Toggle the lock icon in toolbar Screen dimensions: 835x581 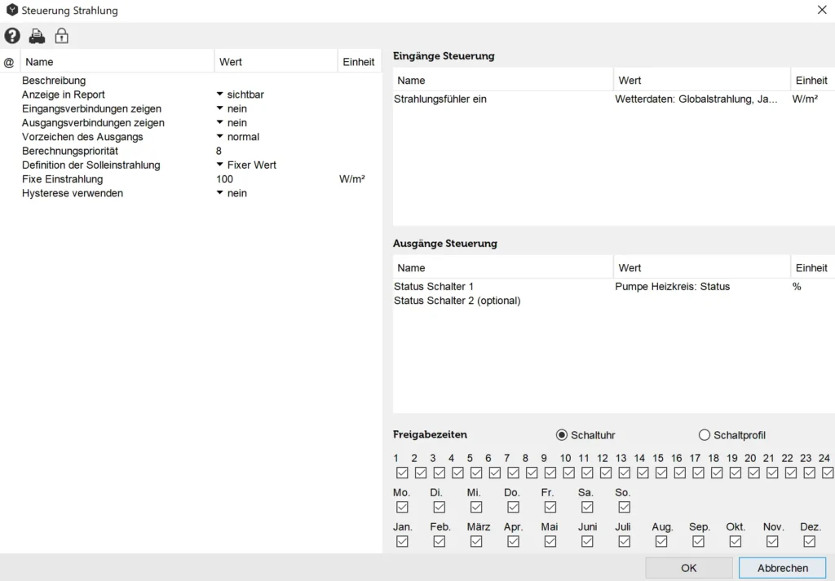62,36
